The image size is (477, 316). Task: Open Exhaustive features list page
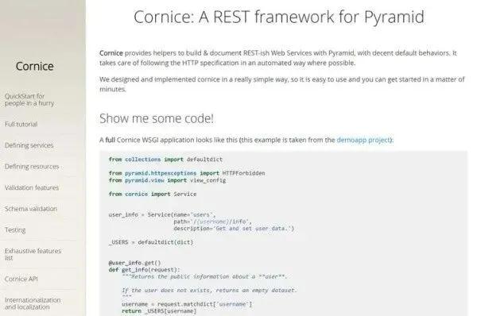(33, 254)
